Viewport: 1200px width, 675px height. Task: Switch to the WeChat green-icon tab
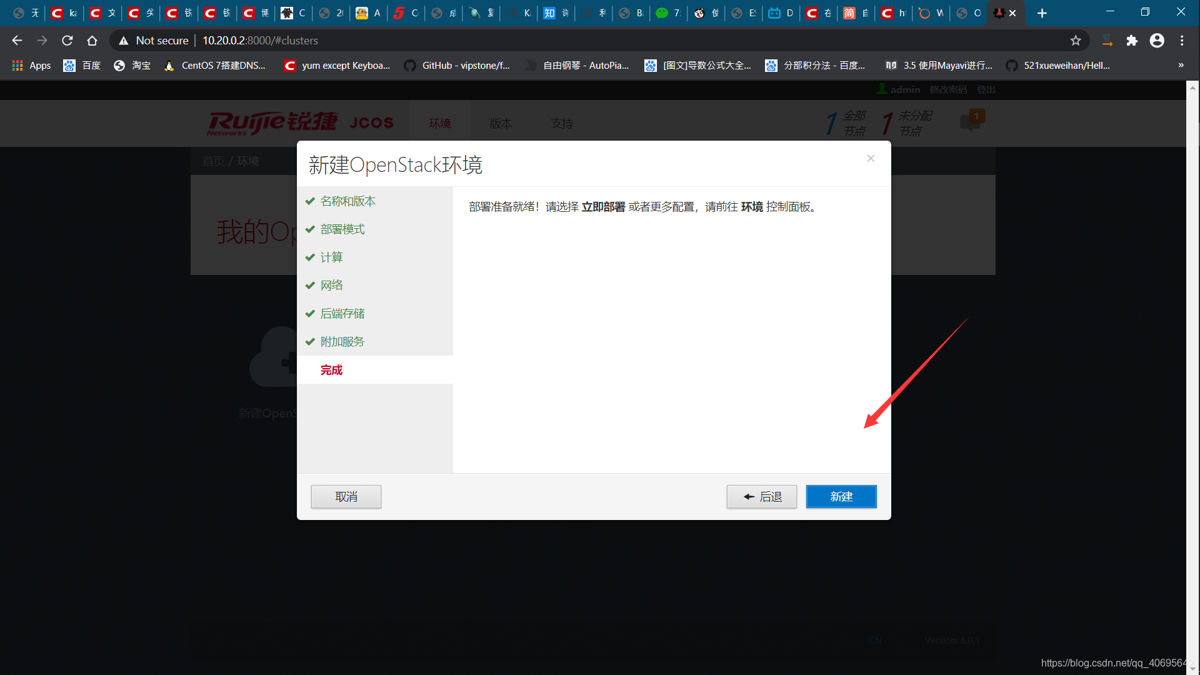(668, 13)
